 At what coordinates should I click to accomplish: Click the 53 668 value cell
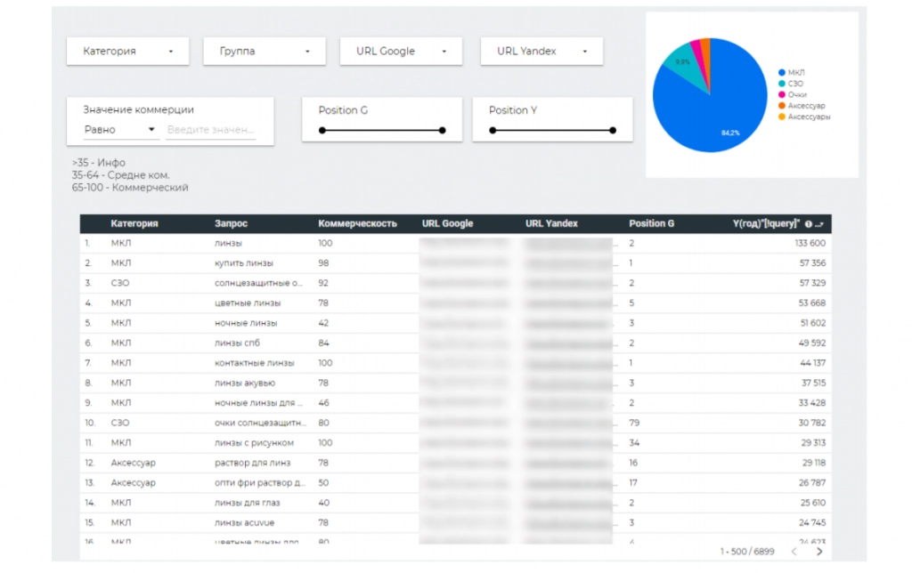pos(812,303)
